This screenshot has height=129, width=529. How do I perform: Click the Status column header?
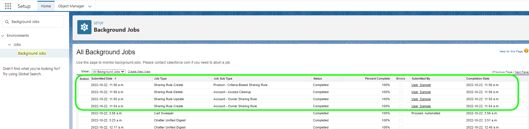[317, 79]
